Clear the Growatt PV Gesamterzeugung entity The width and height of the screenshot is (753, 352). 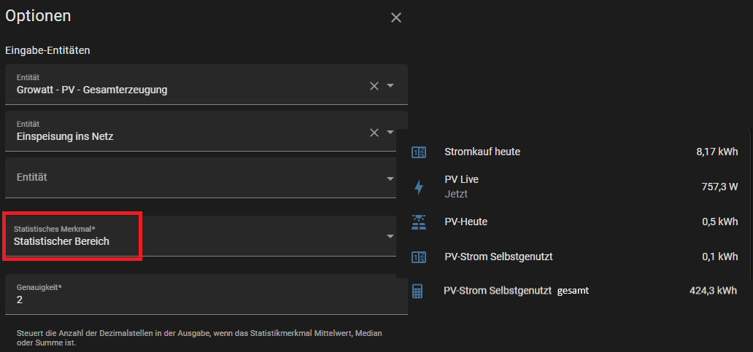(x=374, y=86)
